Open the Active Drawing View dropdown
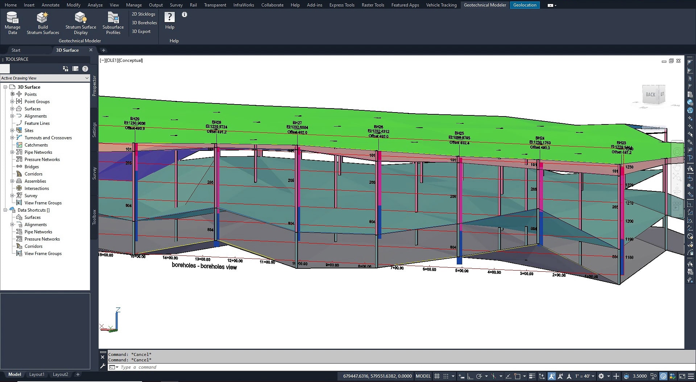Viewport: 696px width, 382px height. click(x=87, y=78)
